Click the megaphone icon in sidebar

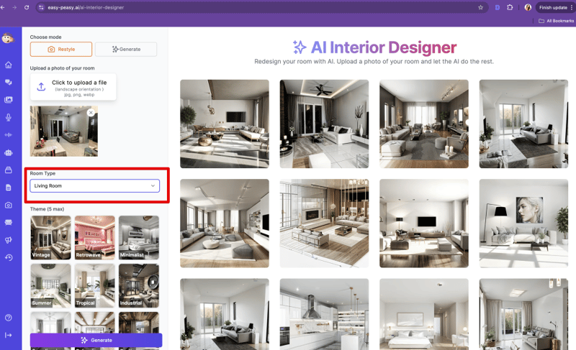click(x=9, y=240)
